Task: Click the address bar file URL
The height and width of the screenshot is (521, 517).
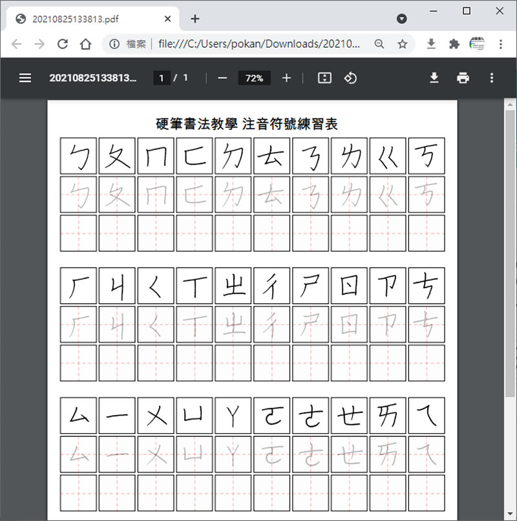Action: click(x=259, y=44)
